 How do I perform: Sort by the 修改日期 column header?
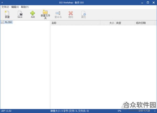tap(145, 23)
